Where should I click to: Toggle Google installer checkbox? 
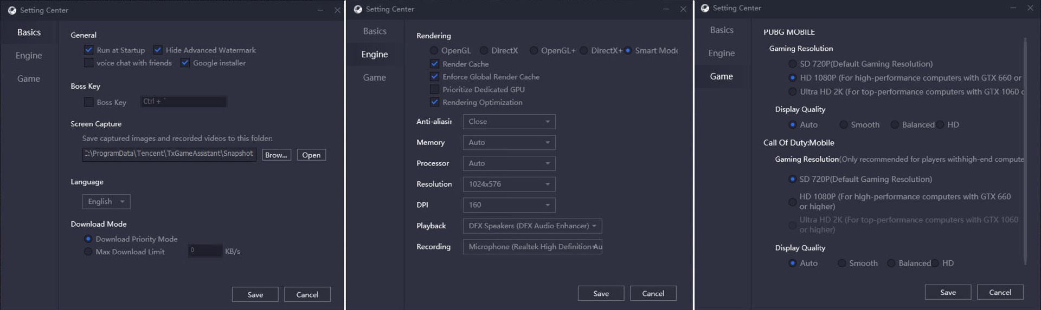click(185, 63)
